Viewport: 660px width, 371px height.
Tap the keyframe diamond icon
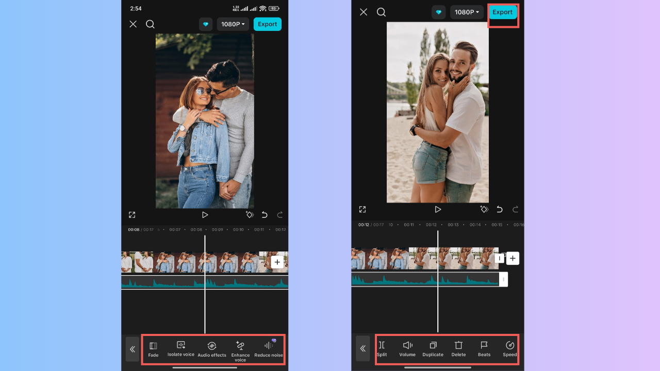(250, 215)
